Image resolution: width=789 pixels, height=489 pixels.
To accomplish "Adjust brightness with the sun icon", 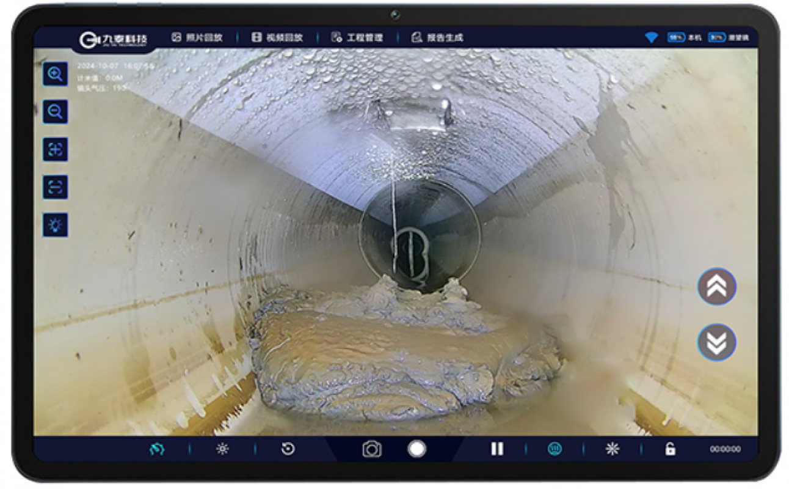I will tap(222, 449).
